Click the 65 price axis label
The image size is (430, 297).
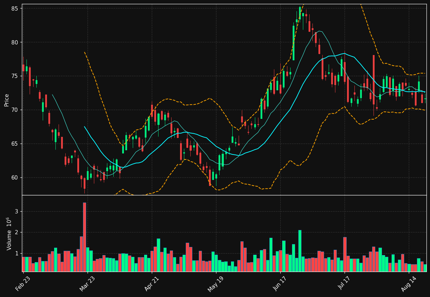pyautogui.click(x=15, y=144)
